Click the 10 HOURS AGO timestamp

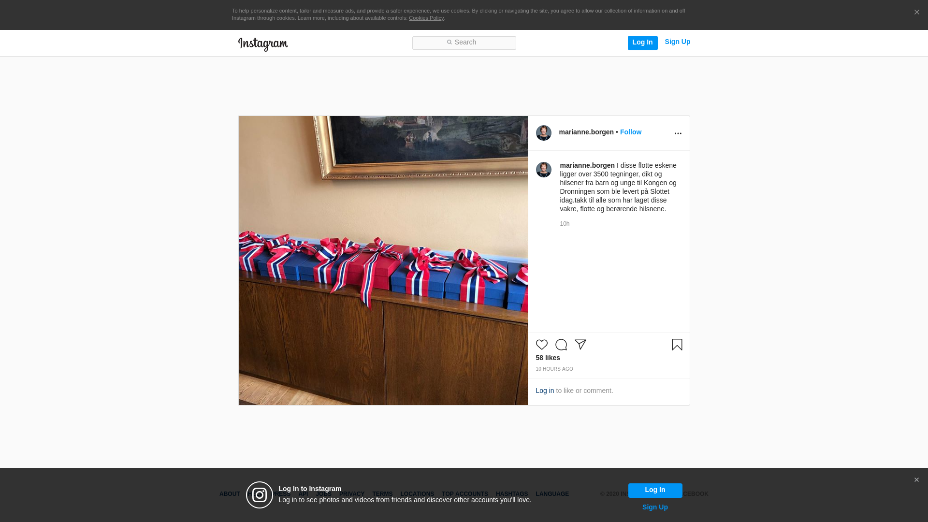pyautogui.click(x=554, y=369)
